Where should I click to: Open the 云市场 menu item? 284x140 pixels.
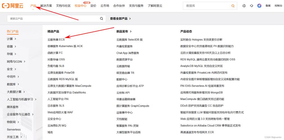click(105, 6)
